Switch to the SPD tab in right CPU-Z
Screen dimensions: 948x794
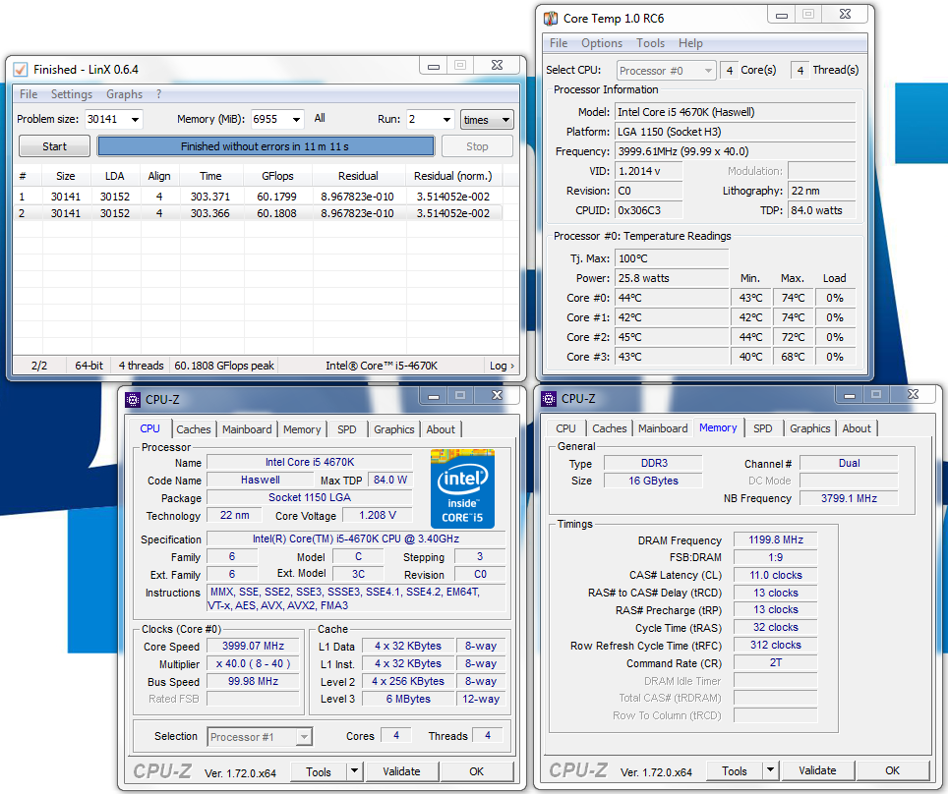click(x=762, y=428)
